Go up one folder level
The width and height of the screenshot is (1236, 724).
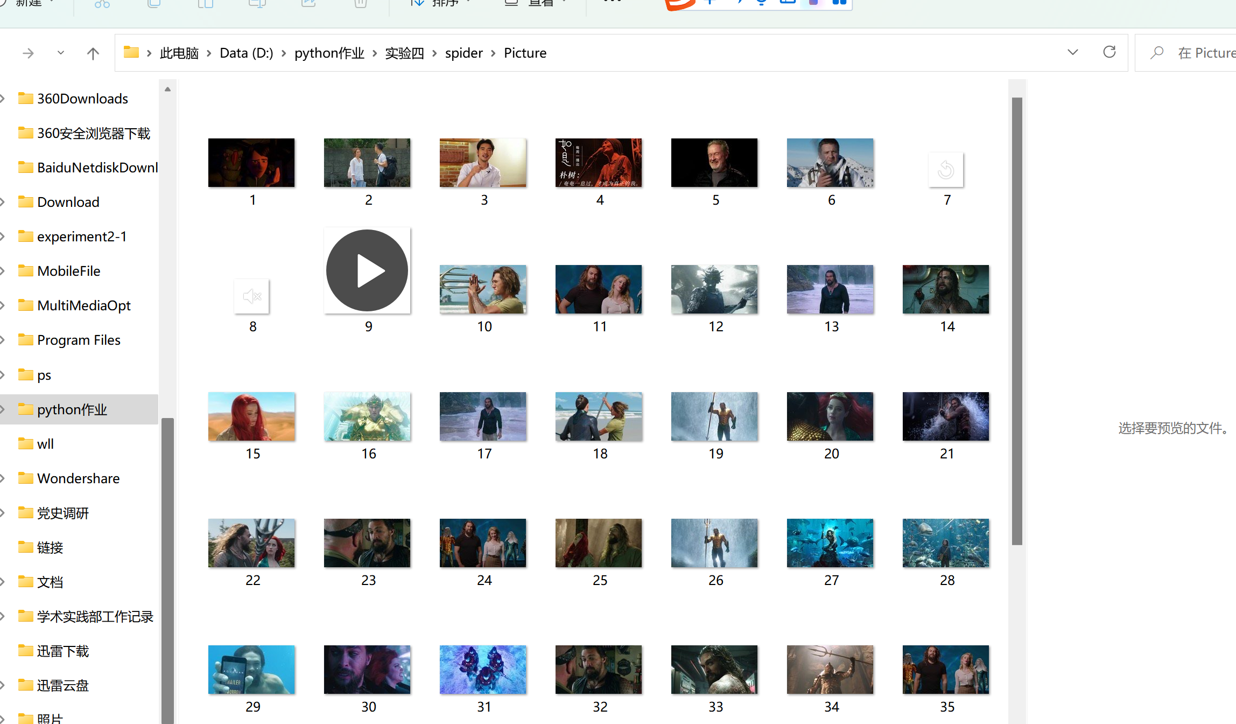[93, 53]
